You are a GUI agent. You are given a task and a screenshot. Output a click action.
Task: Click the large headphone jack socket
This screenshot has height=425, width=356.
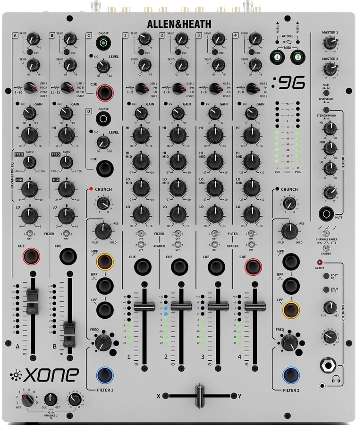click(x=328, y=366)
